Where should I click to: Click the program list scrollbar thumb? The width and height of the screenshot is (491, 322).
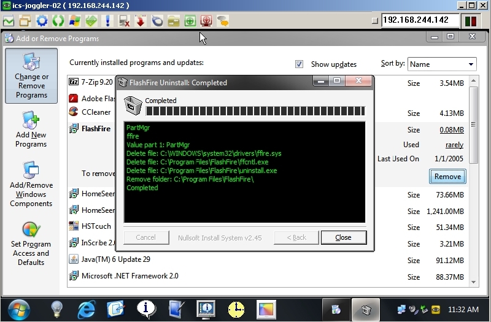(473, 125)
